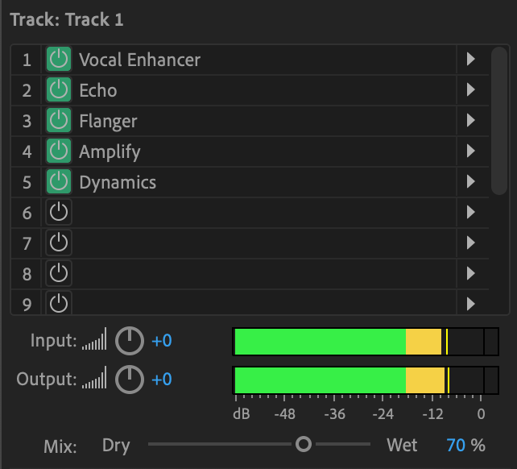Viewport: 517px width, 469px height.
Task: Toggle the Dynamics effect power icon
Action: click(x=59, y=181)
